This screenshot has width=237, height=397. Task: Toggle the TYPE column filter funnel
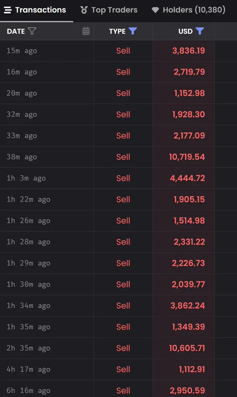[132, 31]
